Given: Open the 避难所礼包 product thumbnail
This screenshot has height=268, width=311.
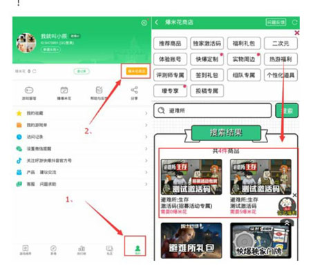Looking at the screenshot, I should click(x=191, y=240).
